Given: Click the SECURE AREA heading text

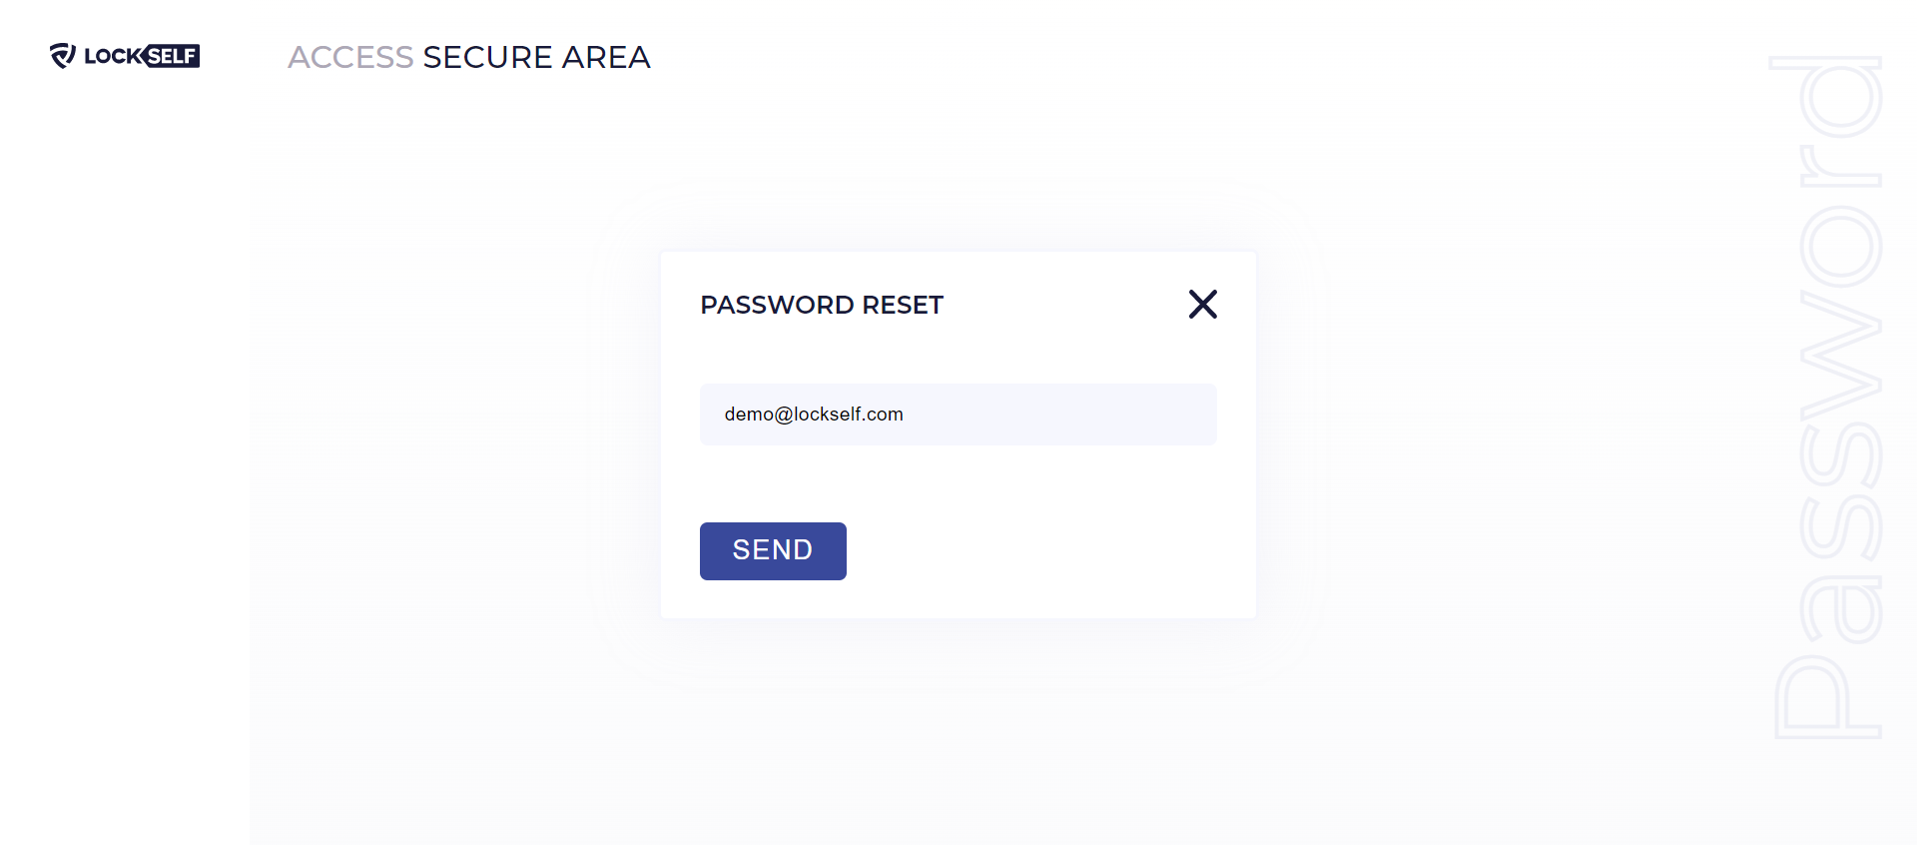Looking at the screenshot, I should coord(536,57).
